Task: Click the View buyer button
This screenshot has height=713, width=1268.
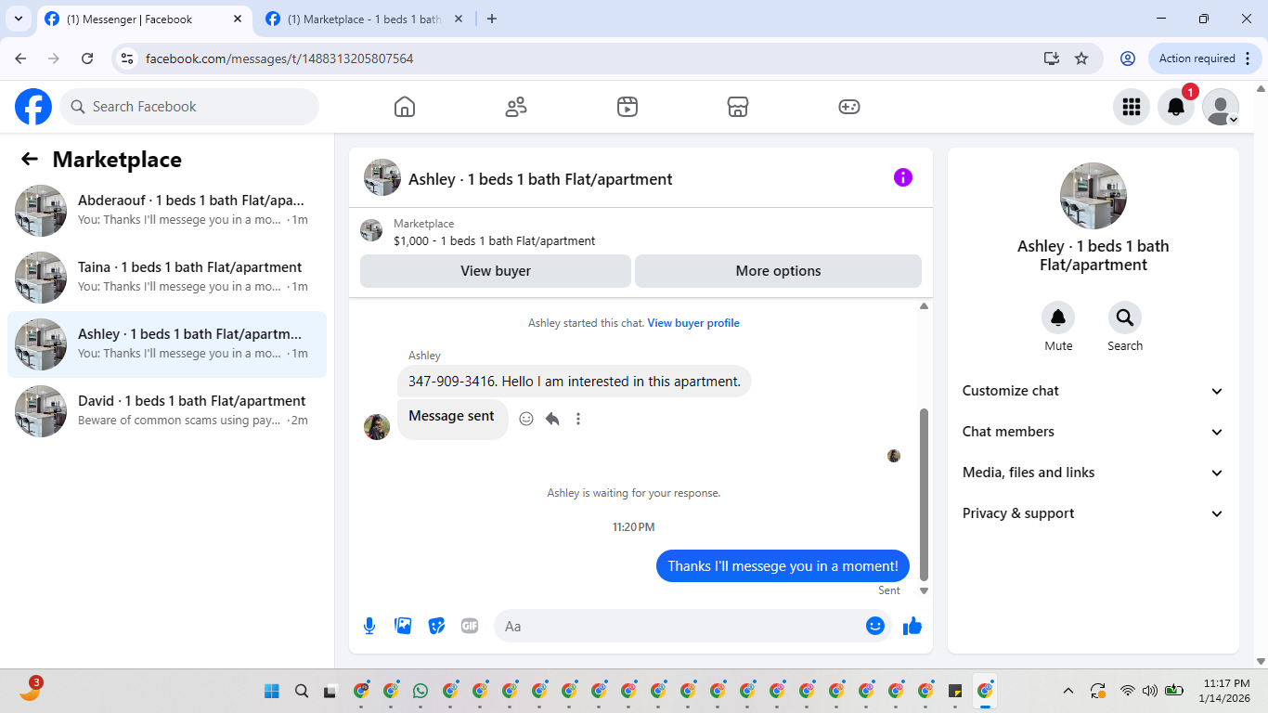Action: point(496,271)
